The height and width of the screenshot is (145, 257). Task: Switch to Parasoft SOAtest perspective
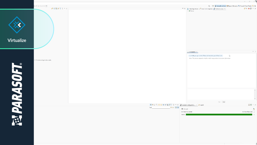(x=220, y=6)
